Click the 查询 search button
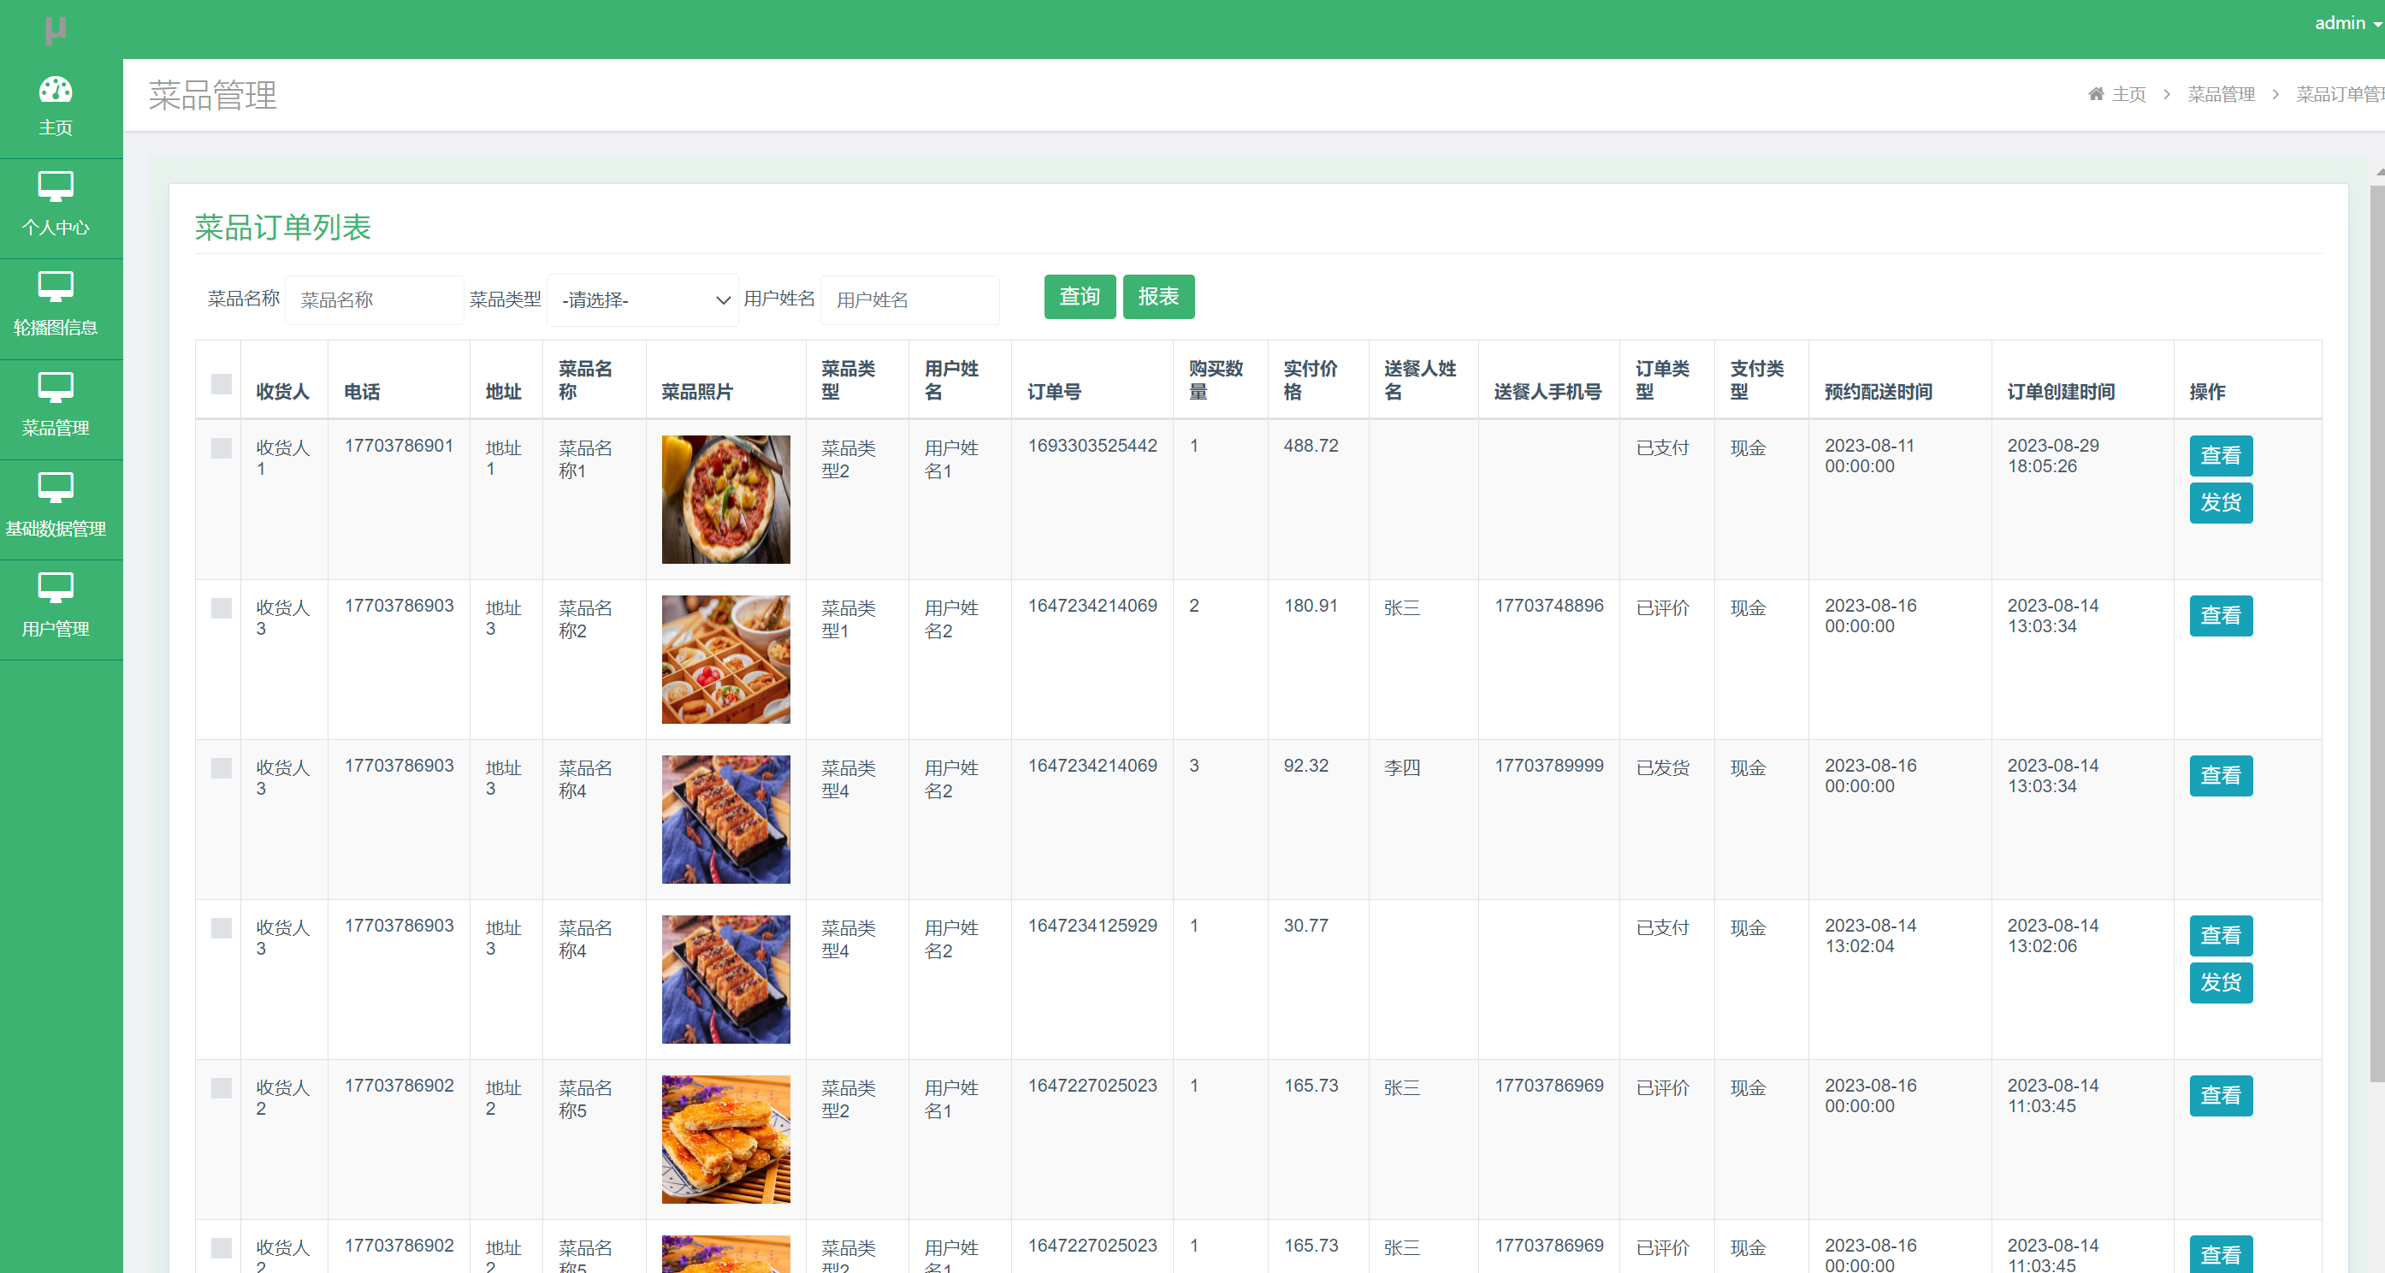 (x=1079, y=297)
